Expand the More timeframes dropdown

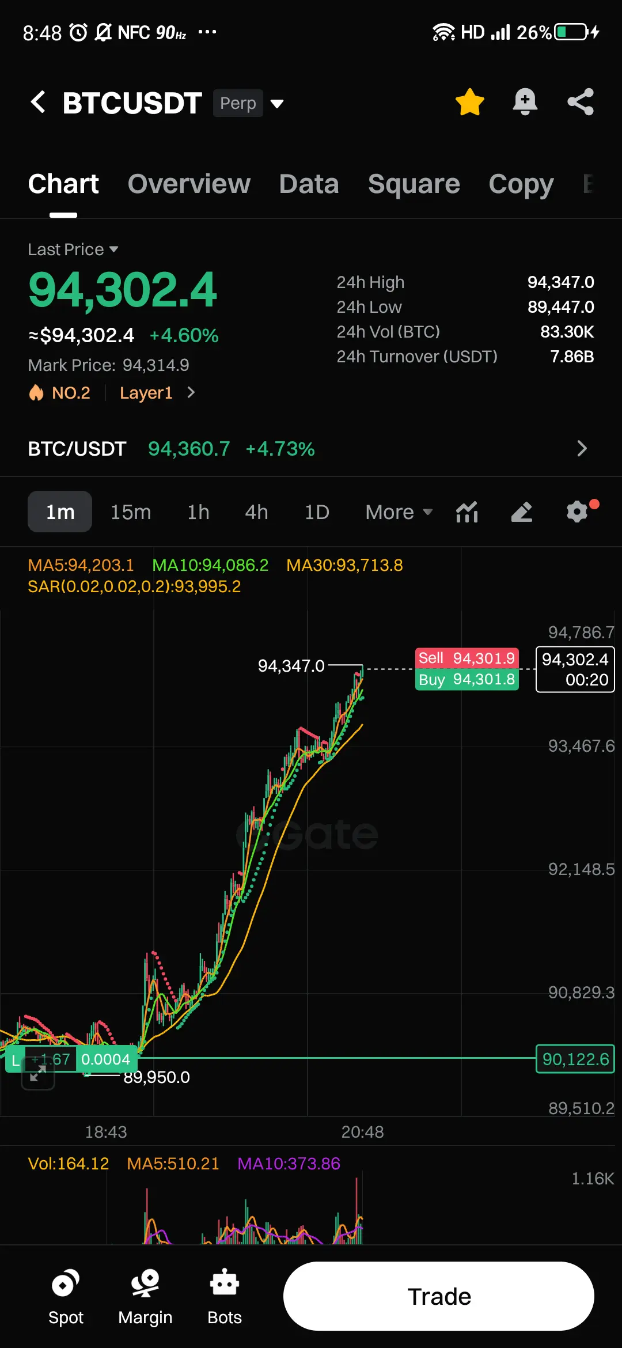(399, 512)
